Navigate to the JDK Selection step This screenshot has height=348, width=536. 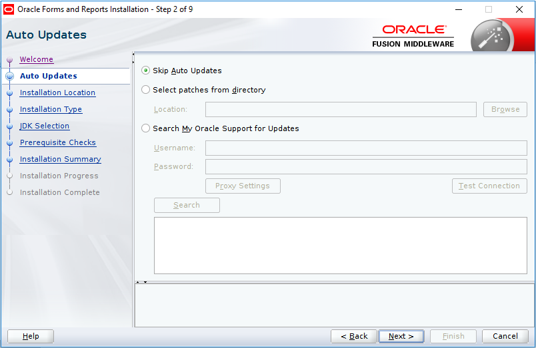[x=45, y=126]
